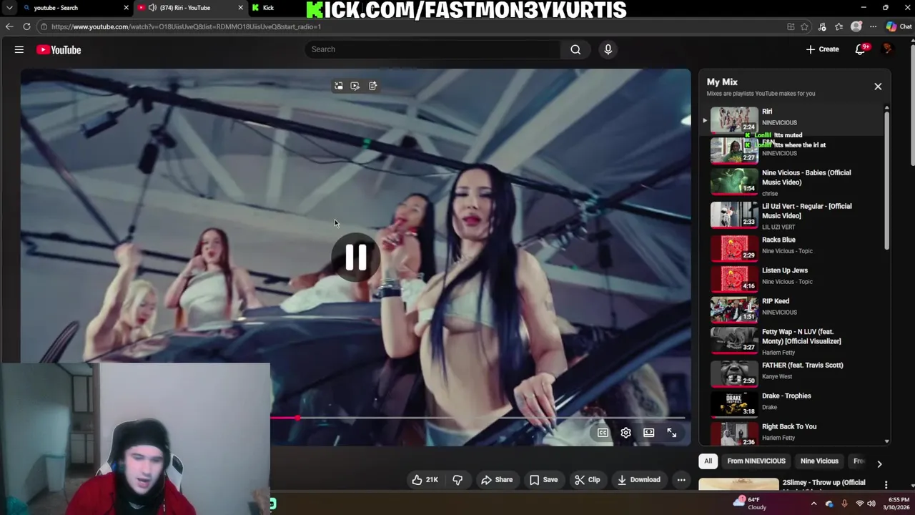Save the video to a playlist

(x=543, y=480)
